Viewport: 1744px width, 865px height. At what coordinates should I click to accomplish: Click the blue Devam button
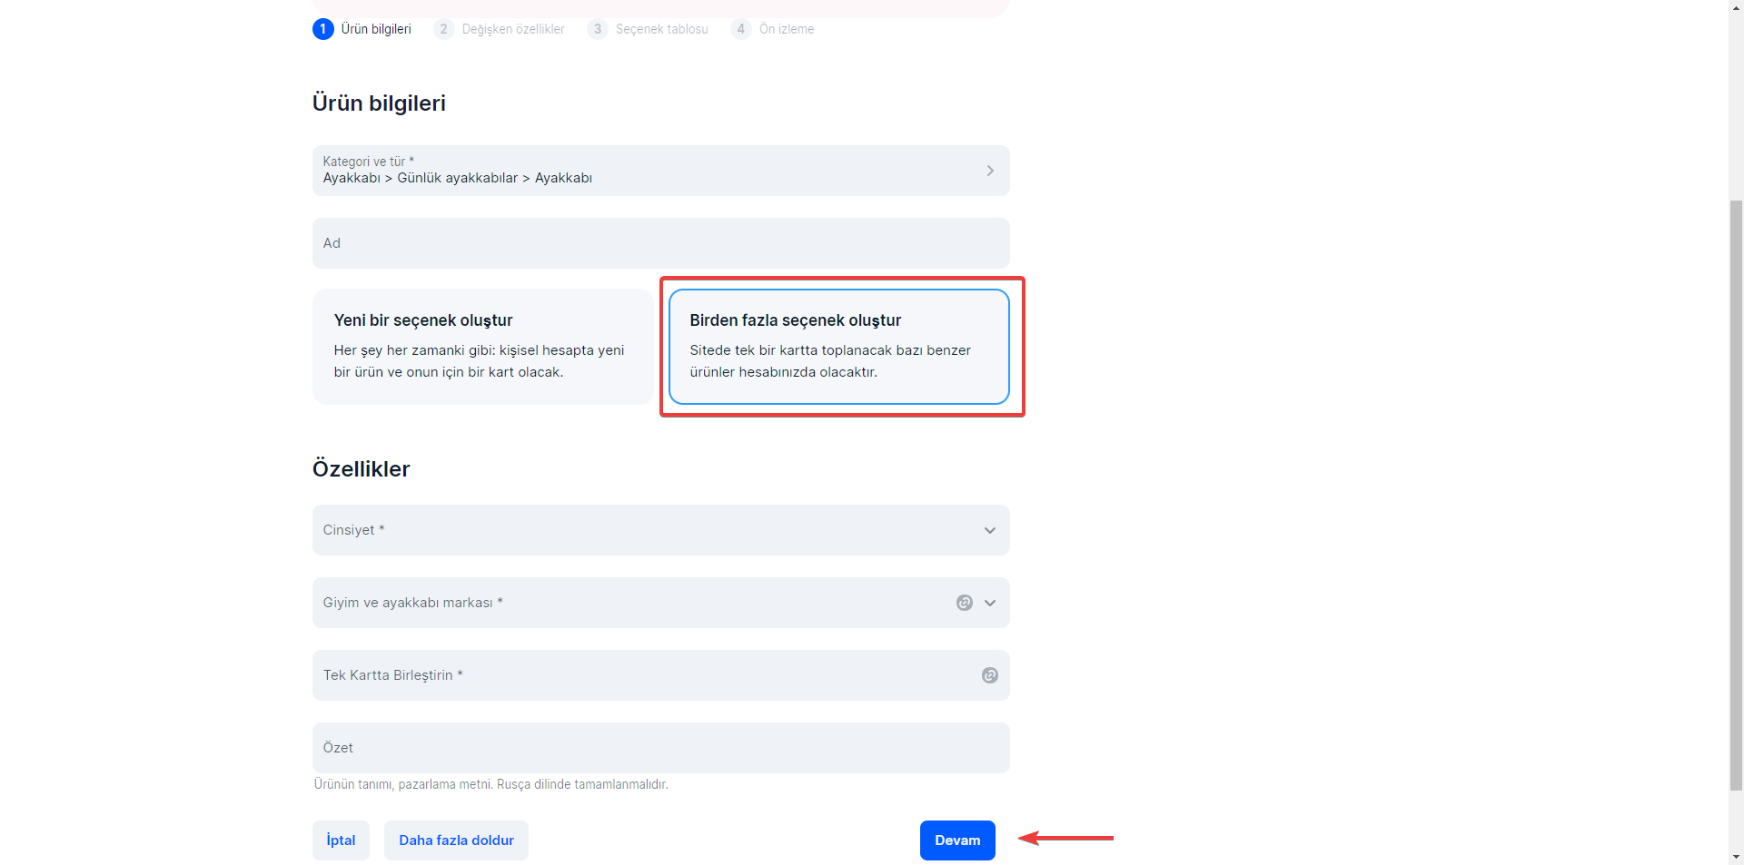tap(957, 840)
